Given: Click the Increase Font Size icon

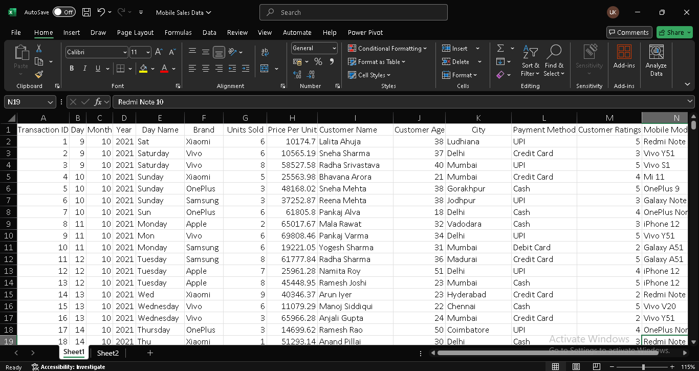Looking at the screenshot, I should (x=159, y=52).
